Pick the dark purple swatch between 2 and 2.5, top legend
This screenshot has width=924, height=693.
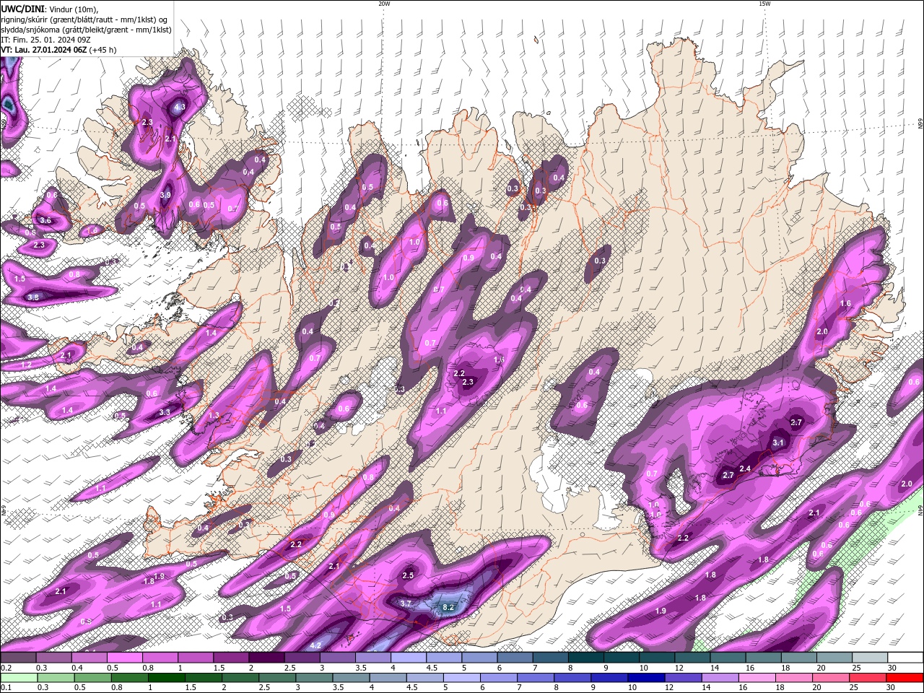pyautogui.click(x=266, y=658)
